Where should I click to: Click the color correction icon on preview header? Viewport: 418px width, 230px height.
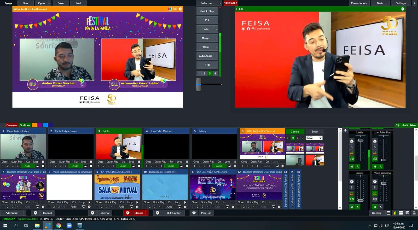pos(170,9)
